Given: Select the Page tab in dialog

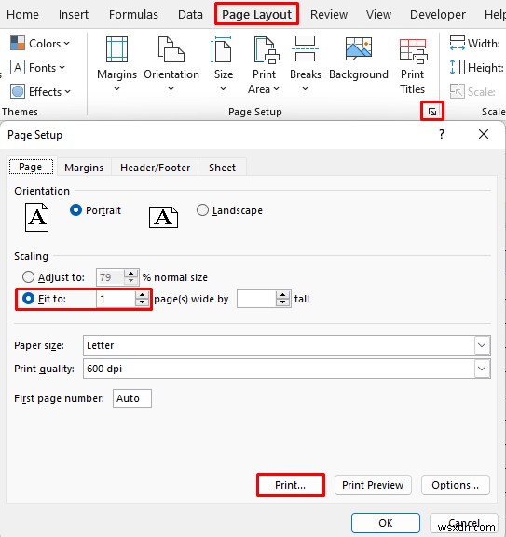Looking at the screenshot, I should [31, 167].
